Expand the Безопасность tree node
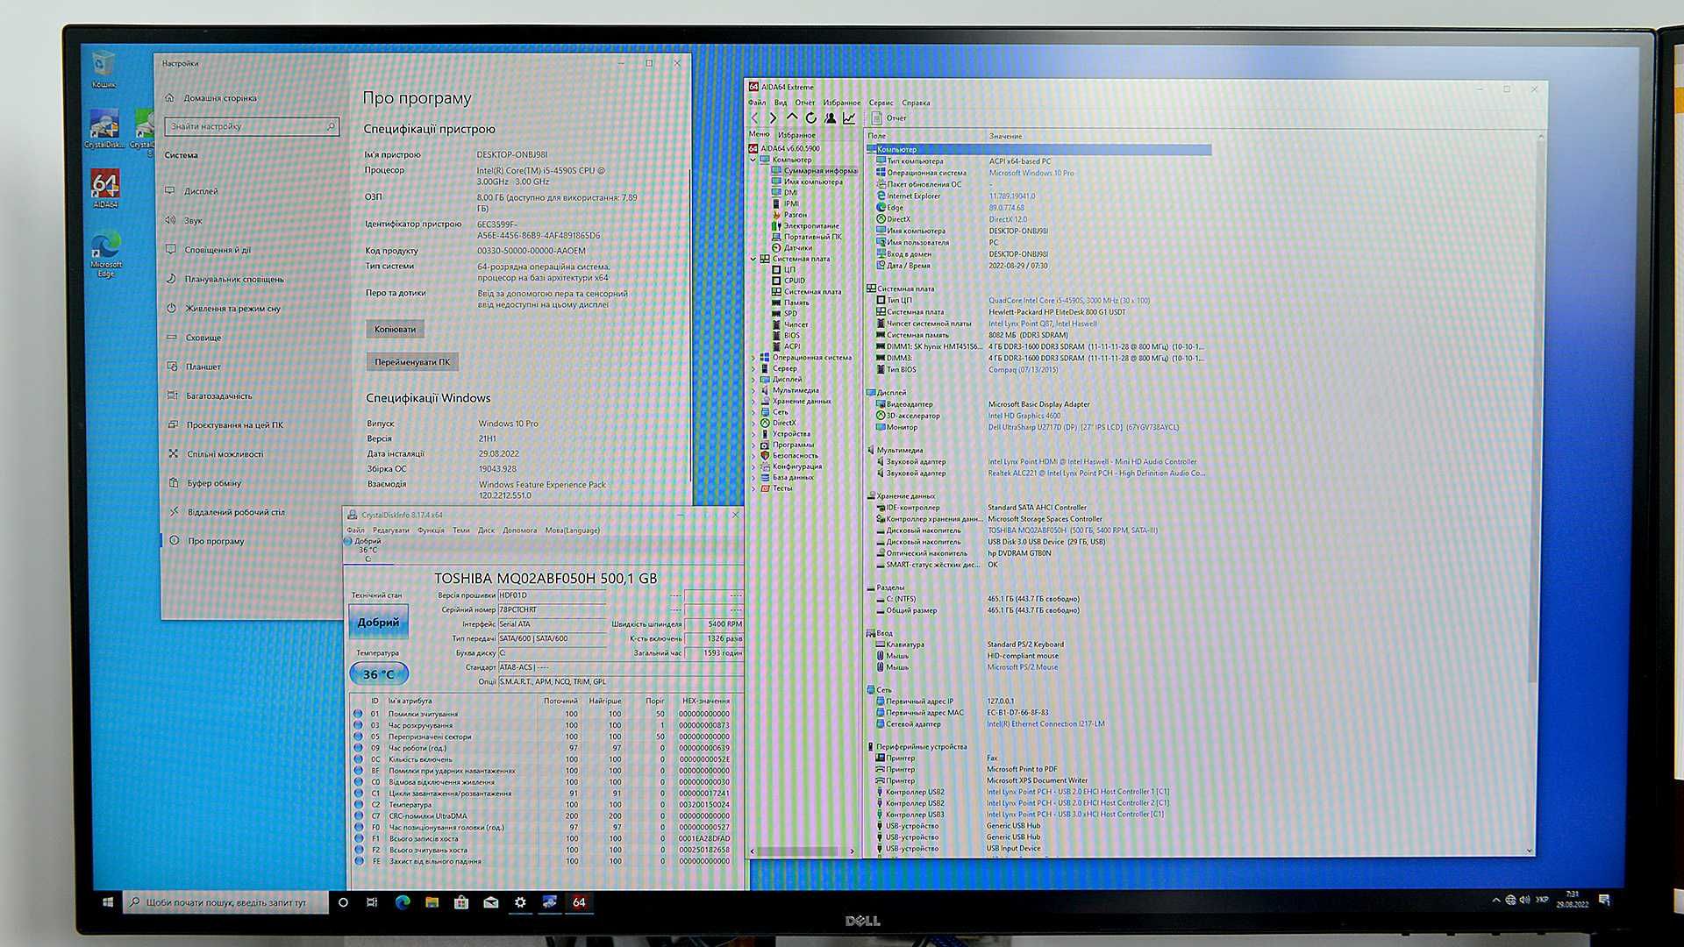Screen dimensions: 1684x947 (x=753, y=456)
